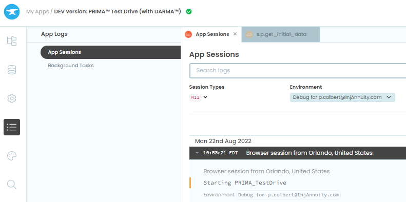This screenshot has width=406, height=202.
Task: Click the Search logs input field
Action: pyautogui.click(x=298, y=71)
